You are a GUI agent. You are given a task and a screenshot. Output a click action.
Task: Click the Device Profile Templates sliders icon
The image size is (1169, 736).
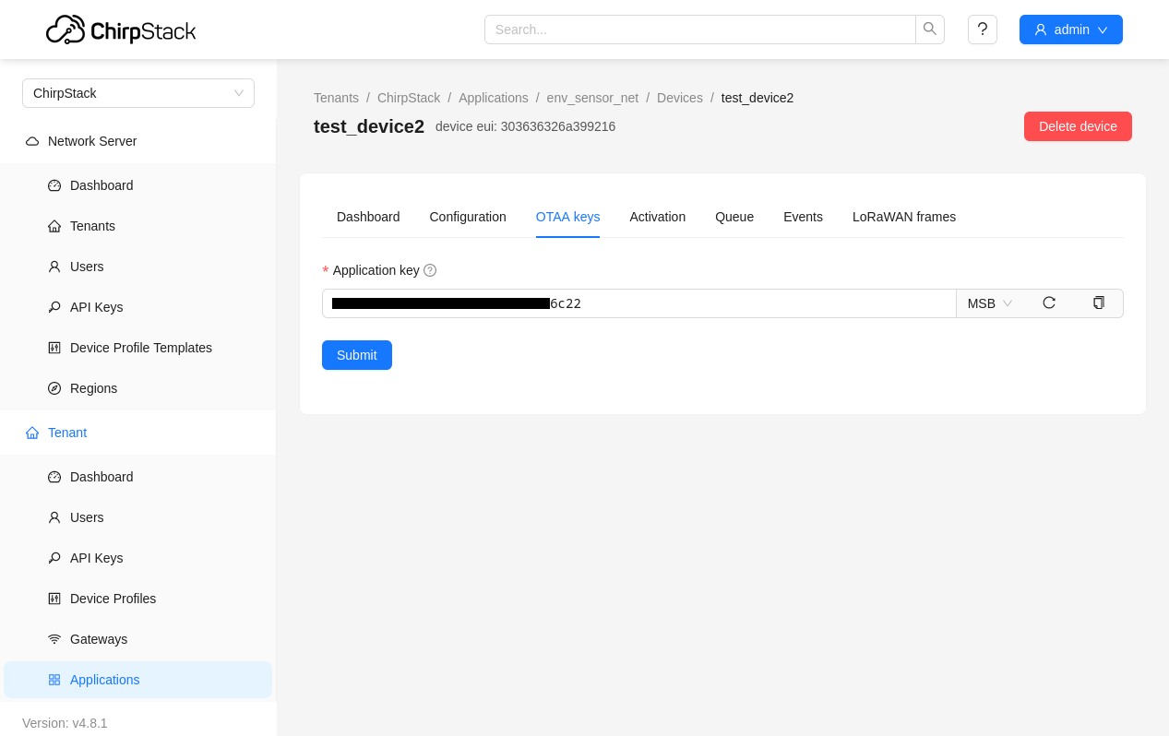pos(54,348)
